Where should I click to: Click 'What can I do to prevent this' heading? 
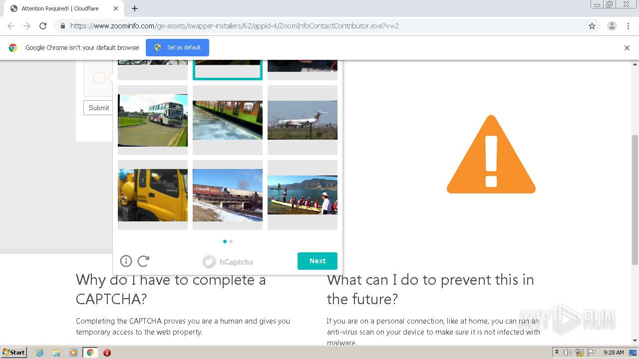pyautogui.click(x=430, y=289)
